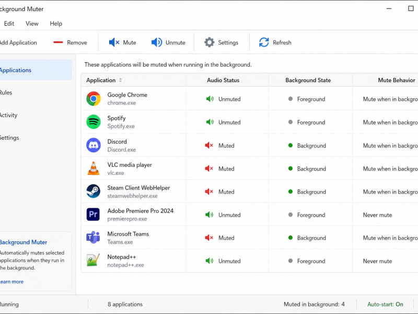
Task: Click the Refresh arrows toolbar icon
Action: click(264, 42)
